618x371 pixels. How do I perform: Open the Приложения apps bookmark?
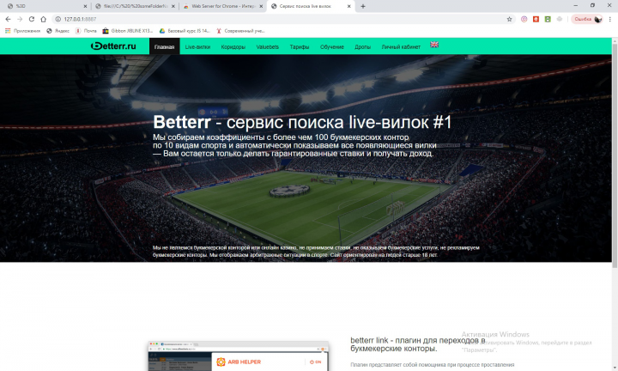(x=22, y=31)
